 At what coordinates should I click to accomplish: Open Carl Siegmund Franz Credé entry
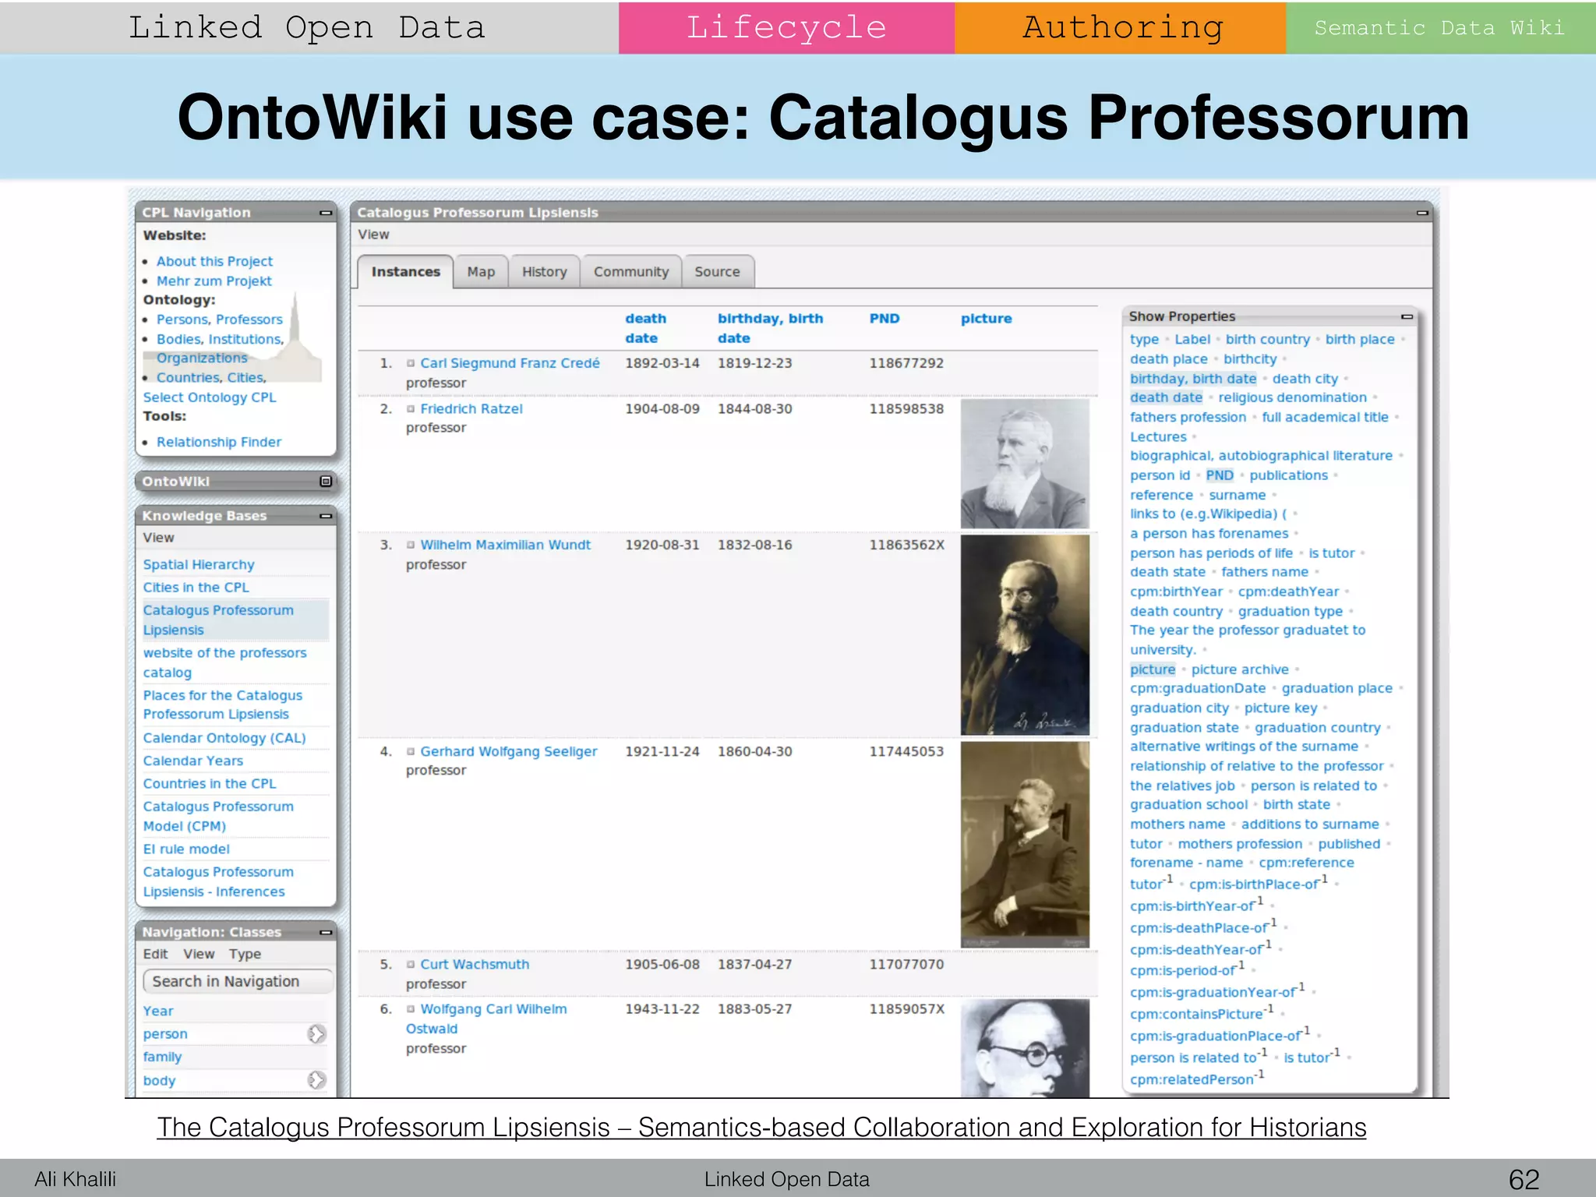(x=510, y=363)
